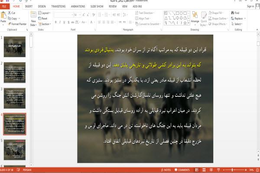Click the Cut scissors icon

[10, 13]
